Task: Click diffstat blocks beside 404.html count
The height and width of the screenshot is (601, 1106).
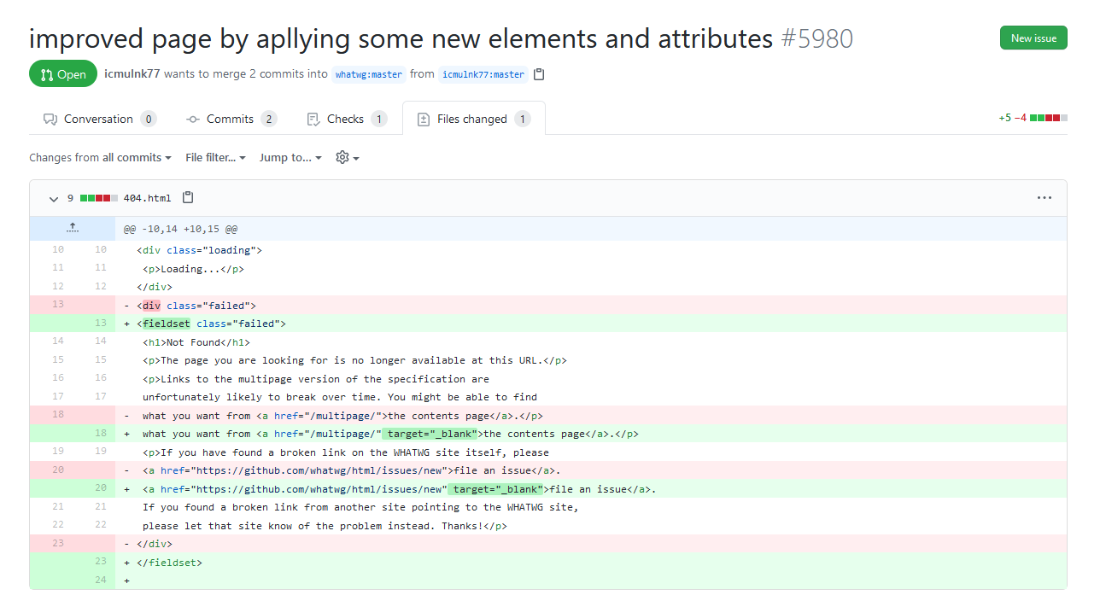Action: click(98, 198)
